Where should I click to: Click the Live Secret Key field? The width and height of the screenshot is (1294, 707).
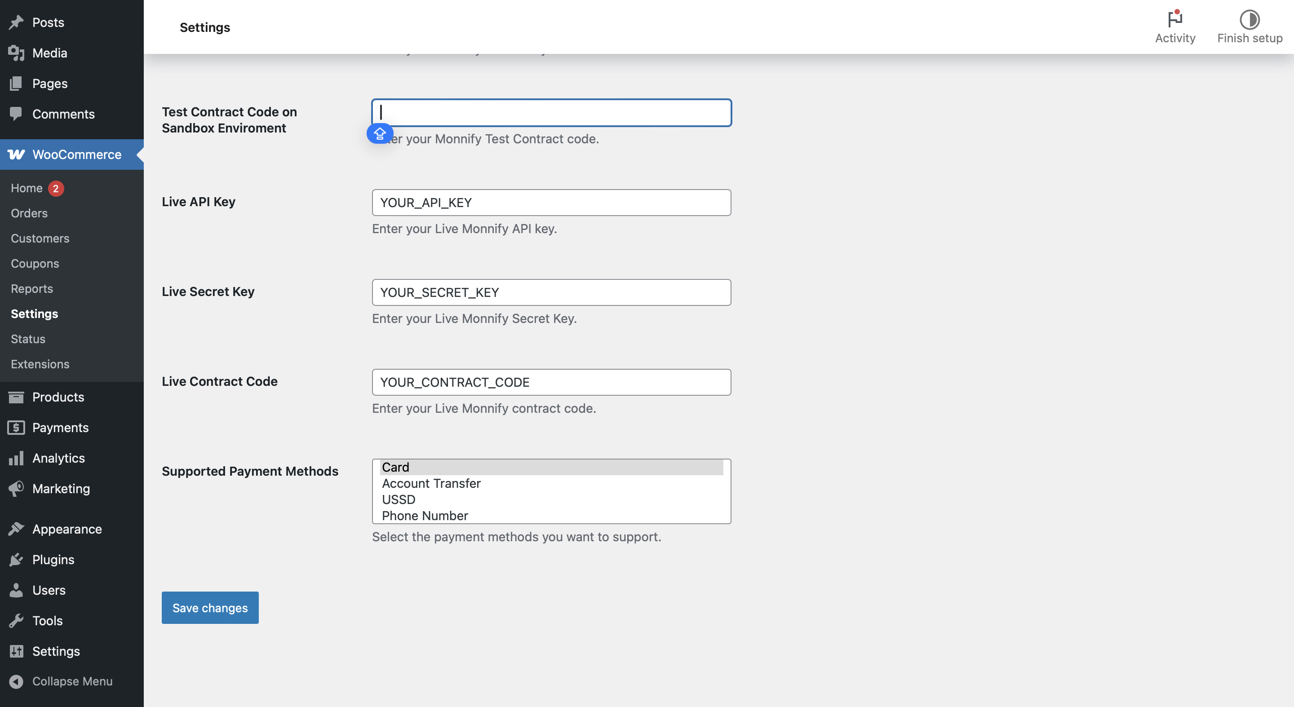point(552,293)
